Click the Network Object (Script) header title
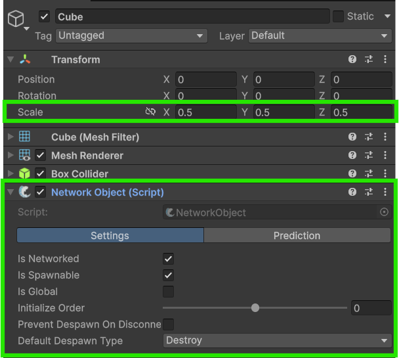This screenshot has height=358, width=399. (108, 192)
